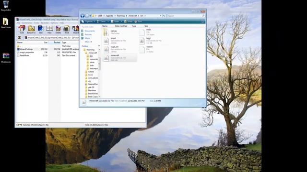
Task: Open the address bar history dropdown
Action: [161, 16]
